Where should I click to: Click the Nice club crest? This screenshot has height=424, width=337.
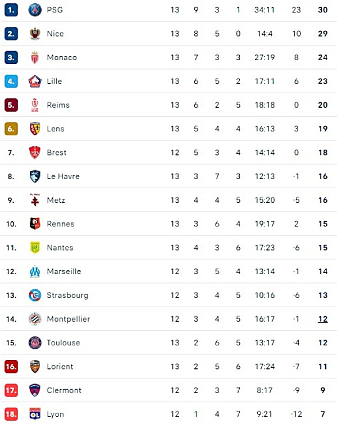pos(35,34)
